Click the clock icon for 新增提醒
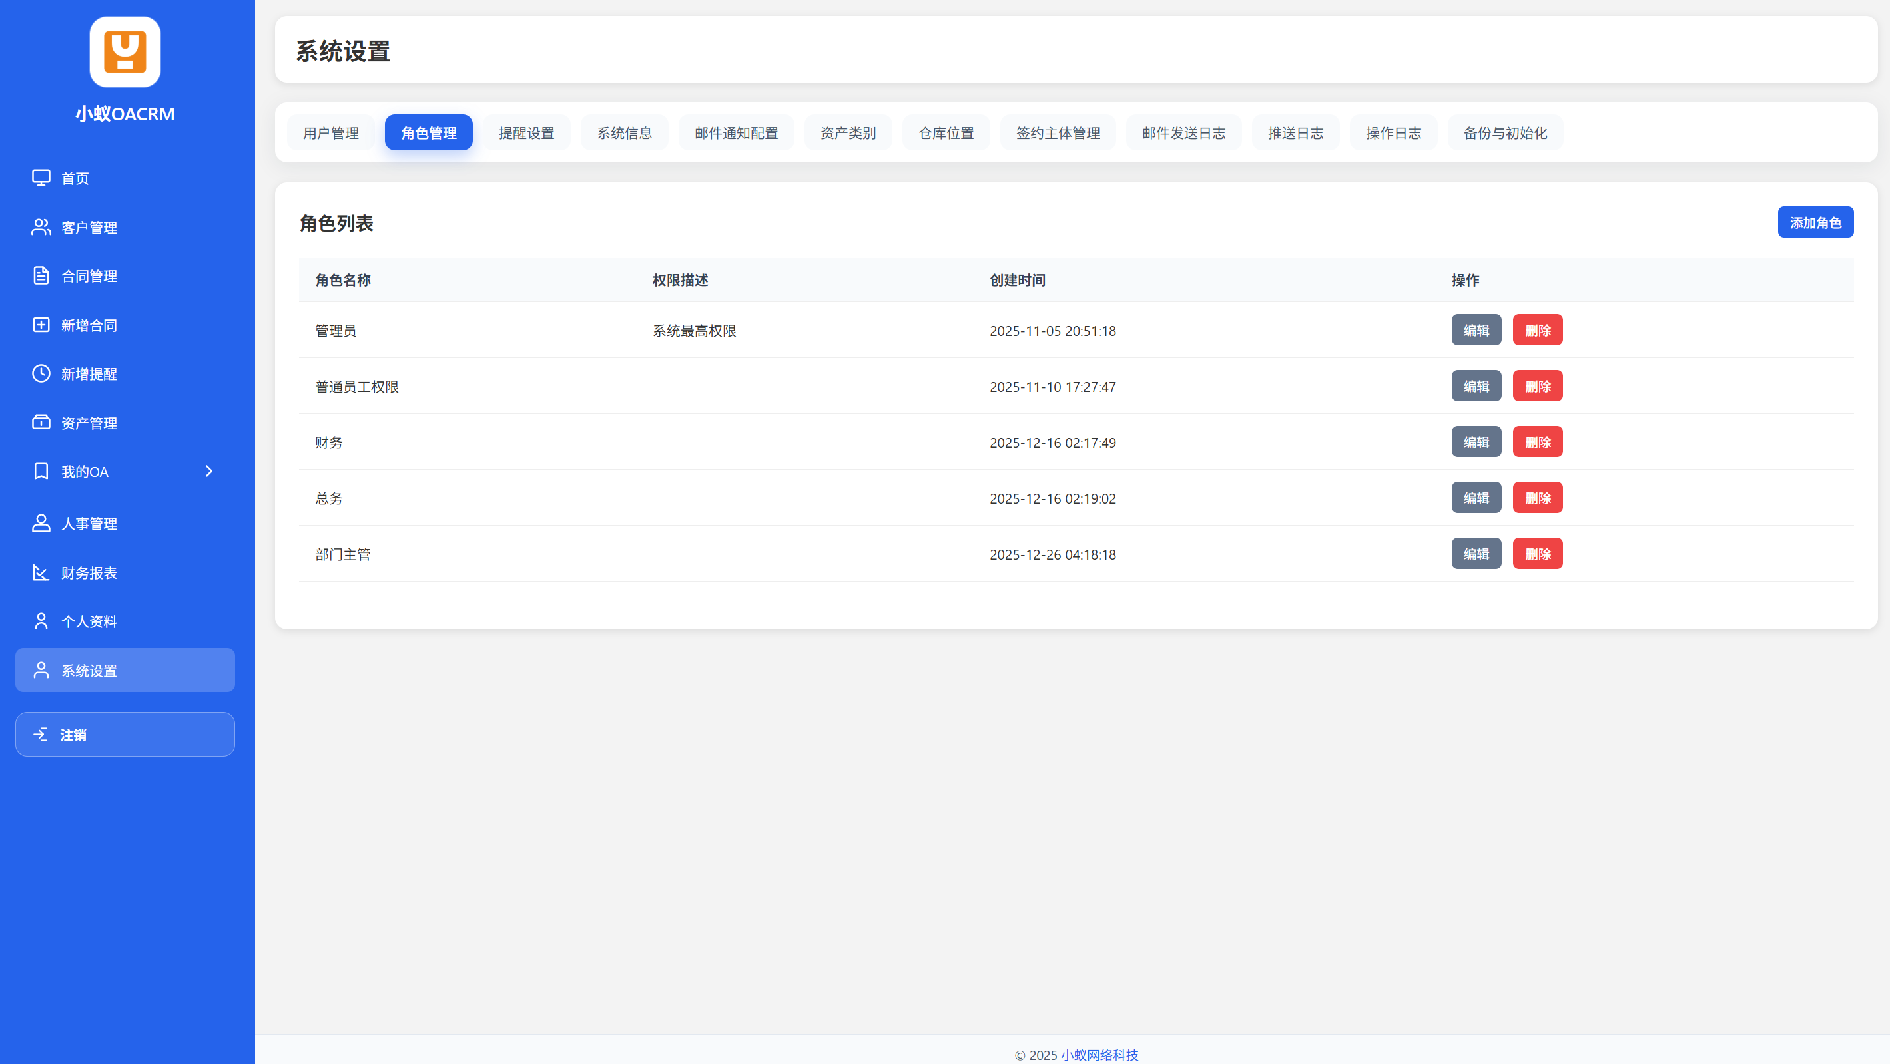Viewport: 1890px width, 1064px height. 41,373
